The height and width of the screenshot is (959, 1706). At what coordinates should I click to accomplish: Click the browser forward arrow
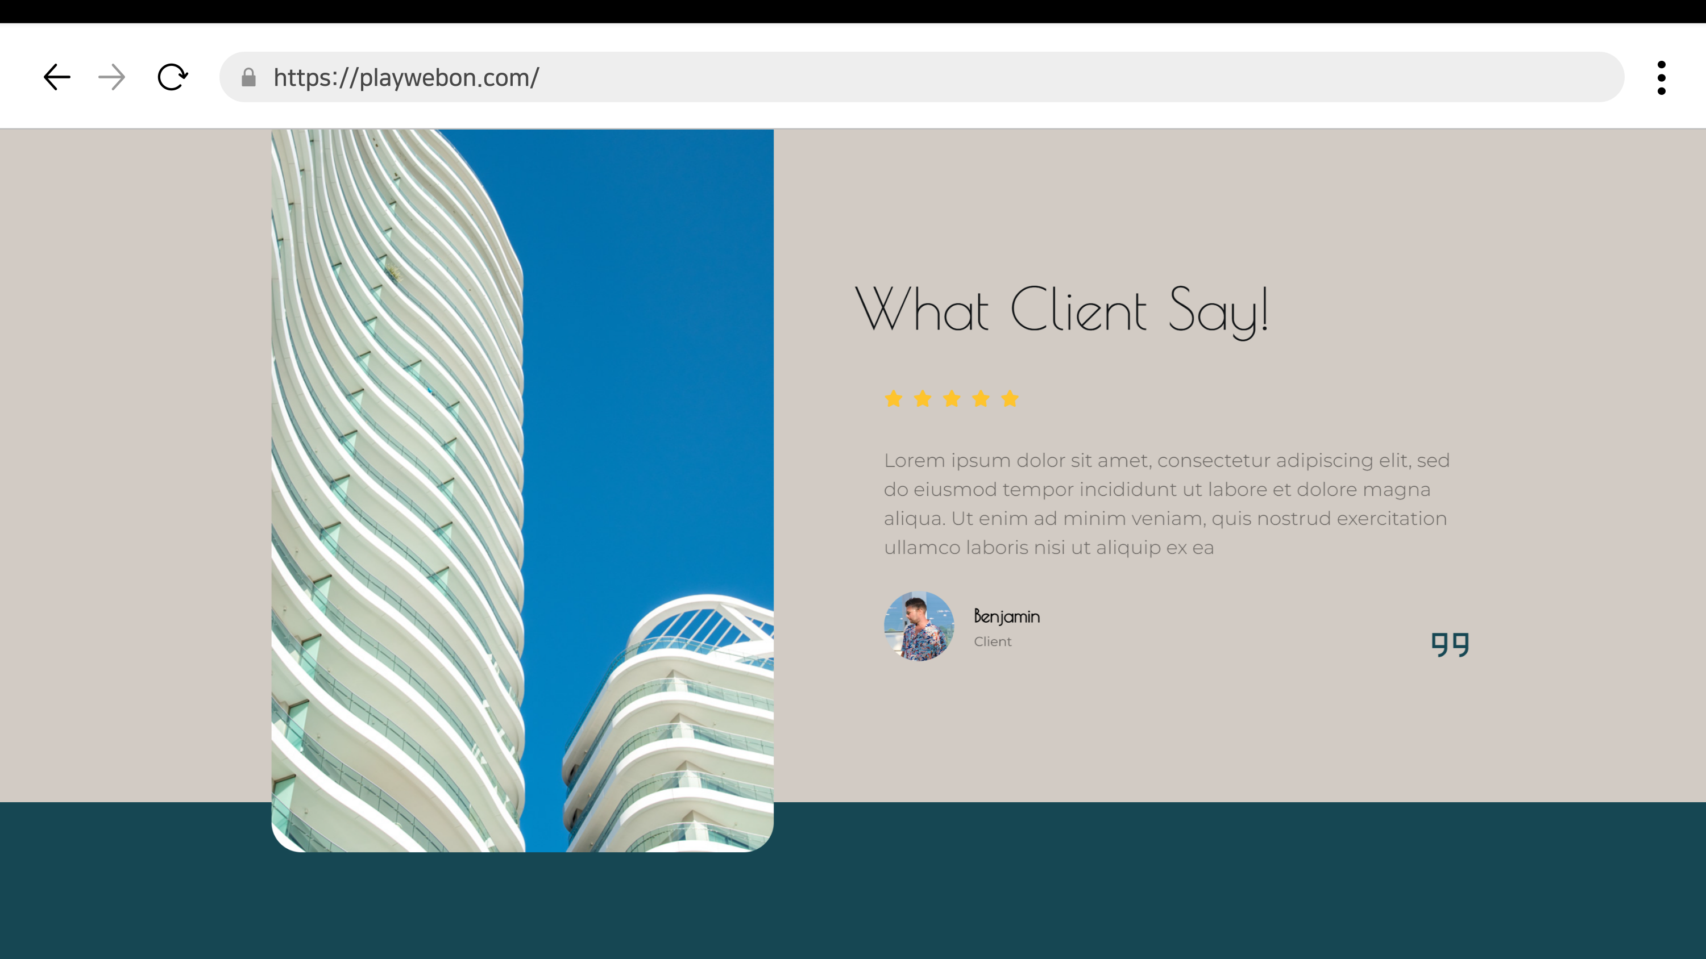111,77
